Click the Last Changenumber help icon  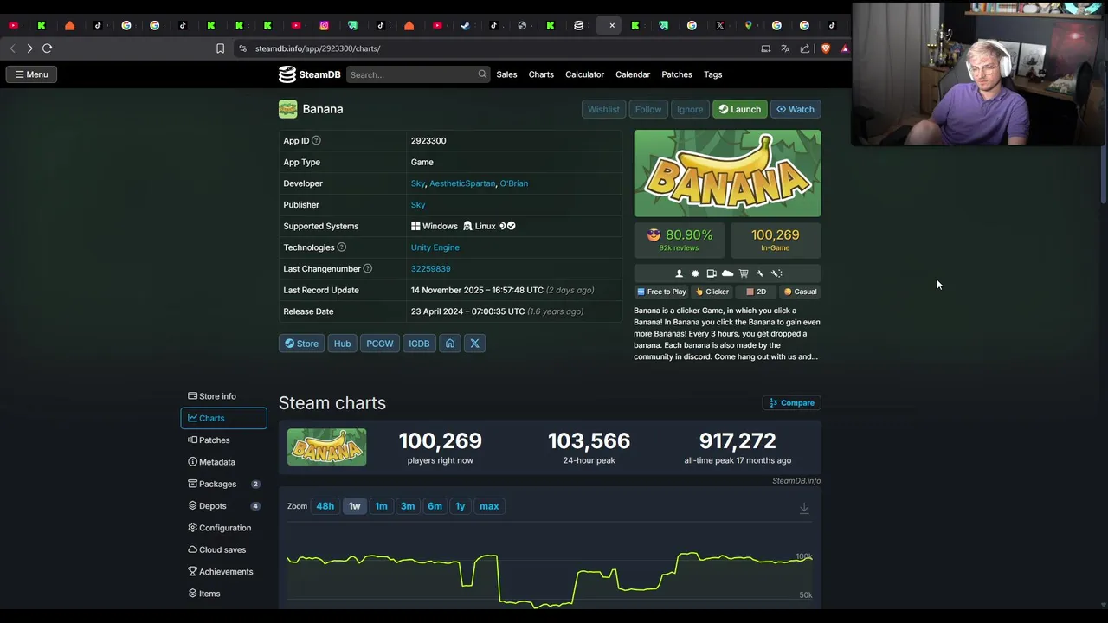367,268
